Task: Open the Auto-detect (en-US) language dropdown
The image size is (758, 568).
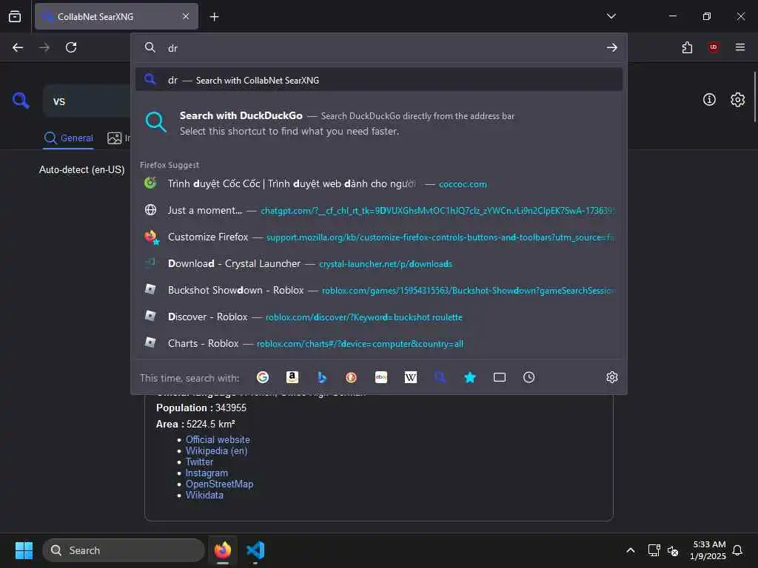Action: [81, 169]
